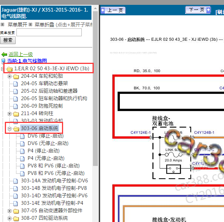Click the page icon of 206-09 防抱死控制
The image size is (224, 222).
click(16, 106)
